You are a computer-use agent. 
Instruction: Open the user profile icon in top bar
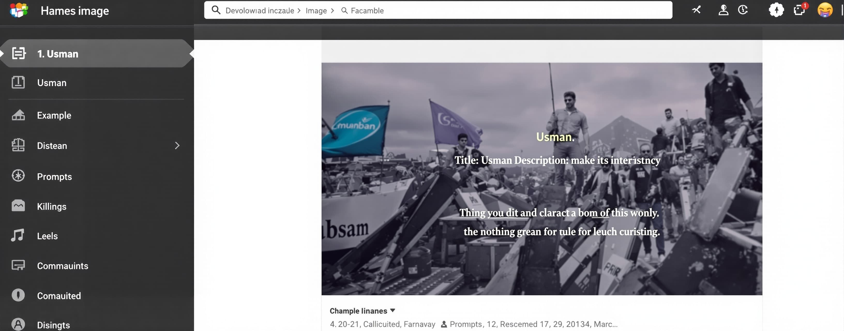[x=723, y=10]
